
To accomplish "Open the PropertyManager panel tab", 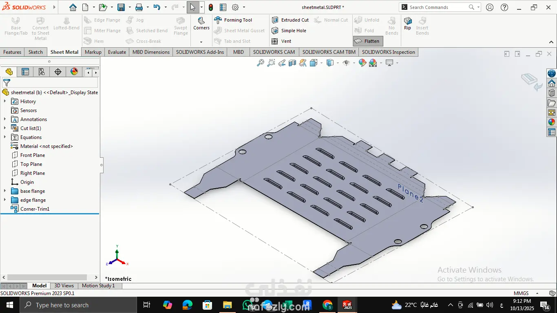I will (25, 72).
